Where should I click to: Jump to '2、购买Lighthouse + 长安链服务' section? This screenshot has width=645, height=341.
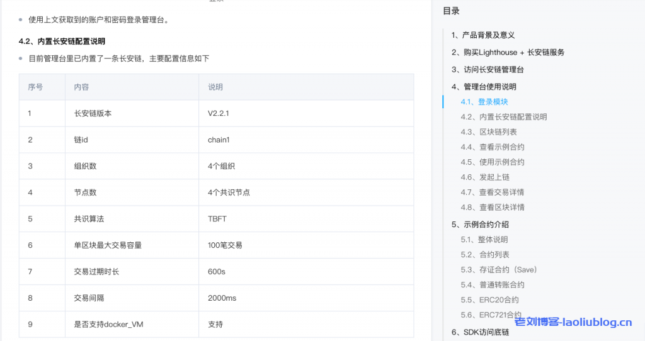[x=508, y=52]
